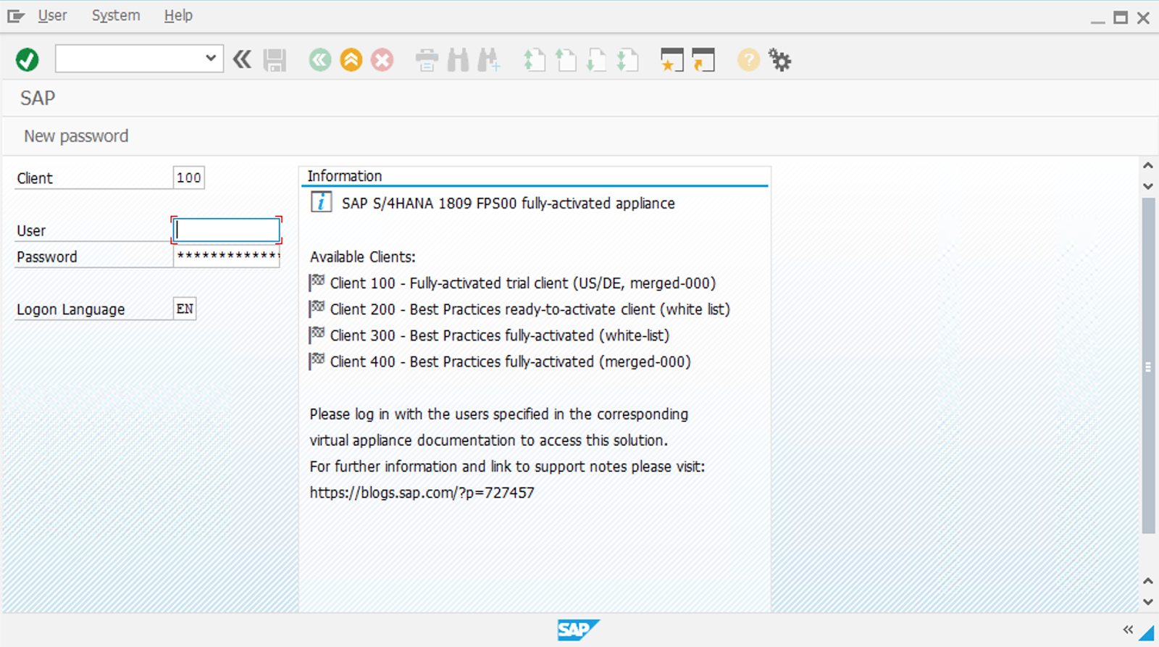
Task: Open Help with yellow question mark icon
Action: click(x=748, y=59)
